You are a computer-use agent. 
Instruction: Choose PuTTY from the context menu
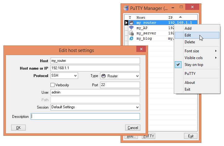click(197, 74)
